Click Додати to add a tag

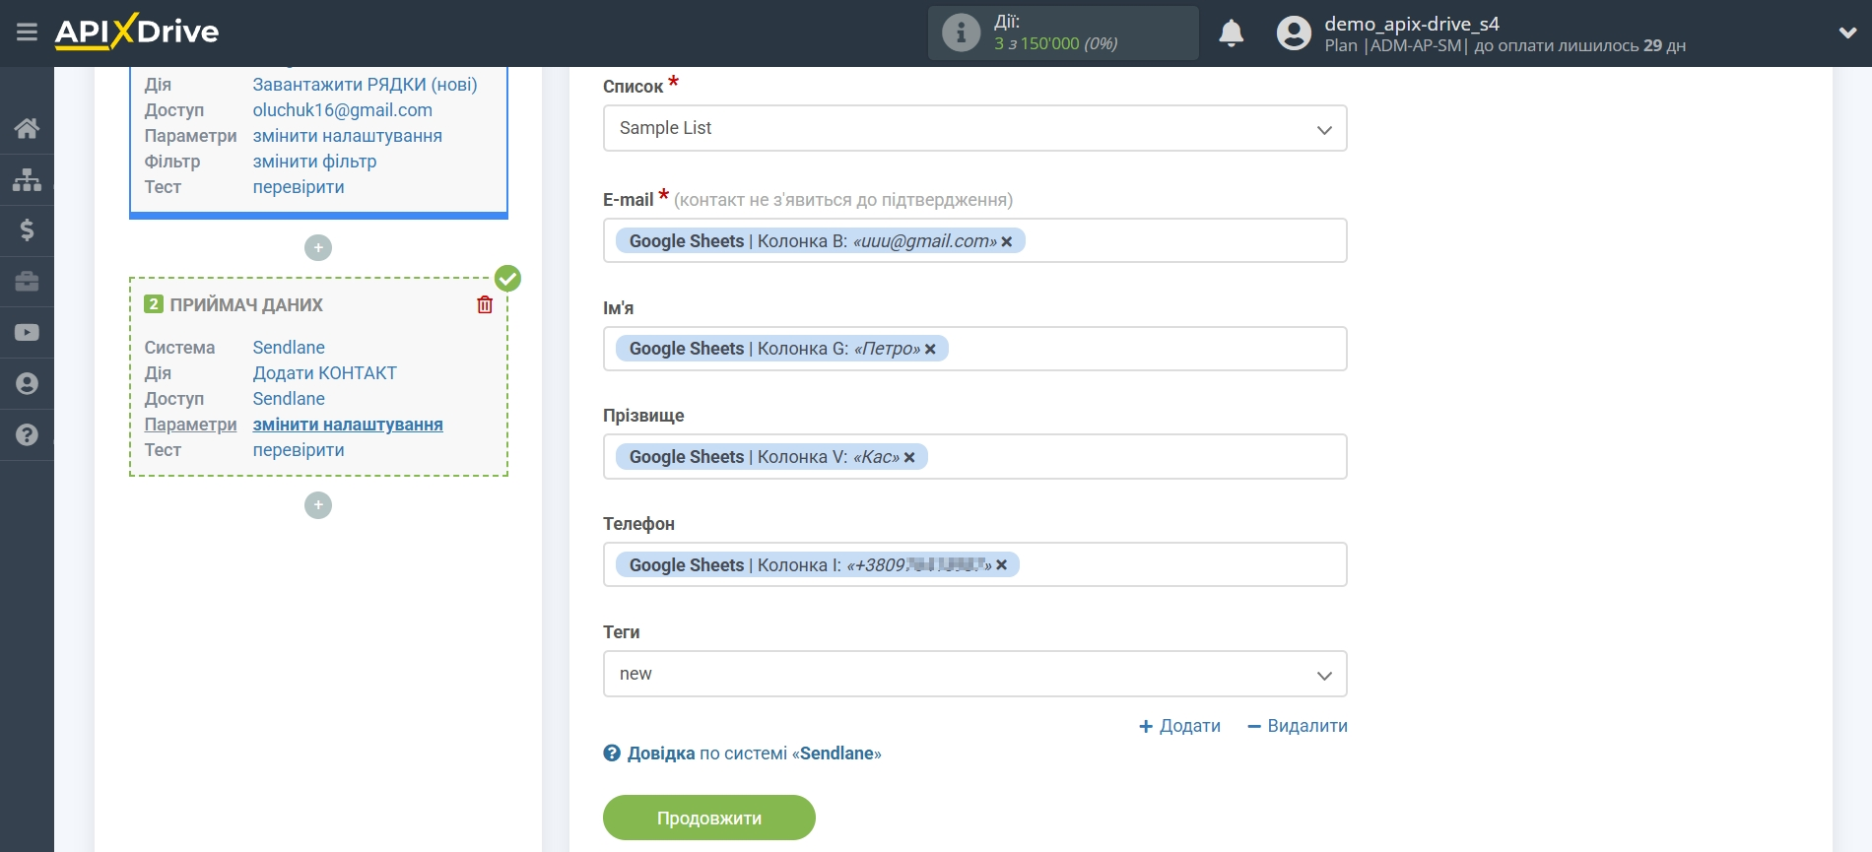(1179, 726)
